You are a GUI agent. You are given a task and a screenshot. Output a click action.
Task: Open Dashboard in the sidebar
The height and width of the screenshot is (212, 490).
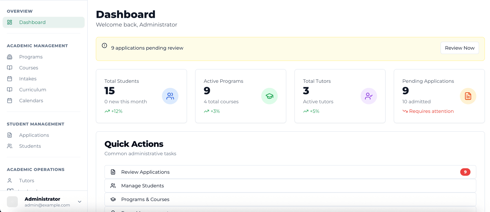[x=44, y=22]
